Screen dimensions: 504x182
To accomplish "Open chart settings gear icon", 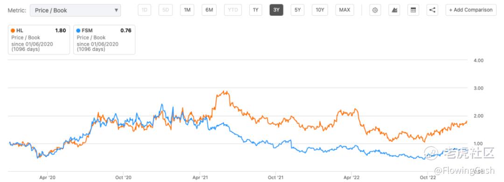I will [375, 10].
